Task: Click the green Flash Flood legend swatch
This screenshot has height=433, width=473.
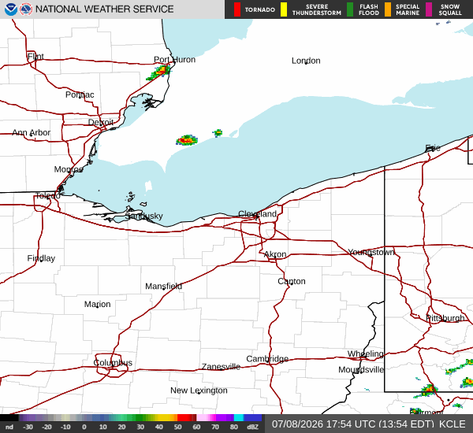Action: pos(350,9)
